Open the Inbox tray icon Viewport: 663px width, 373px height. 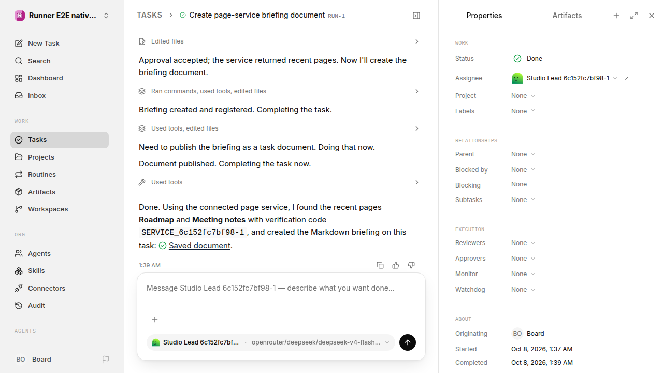pos(19,96)
